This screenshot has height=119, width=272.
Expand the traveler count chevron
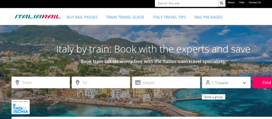pyautogui.click(x=244, y=83)
